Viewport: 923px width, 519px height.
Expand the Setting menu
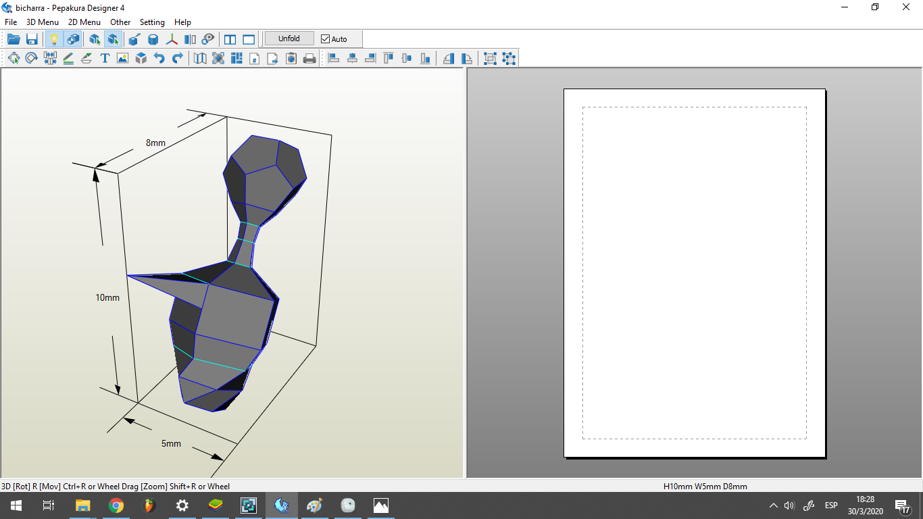[x=152, y=22]
